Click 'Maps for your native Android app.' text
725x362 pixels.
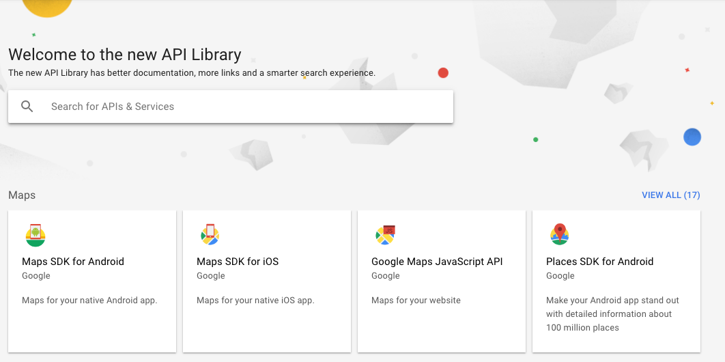89,301
